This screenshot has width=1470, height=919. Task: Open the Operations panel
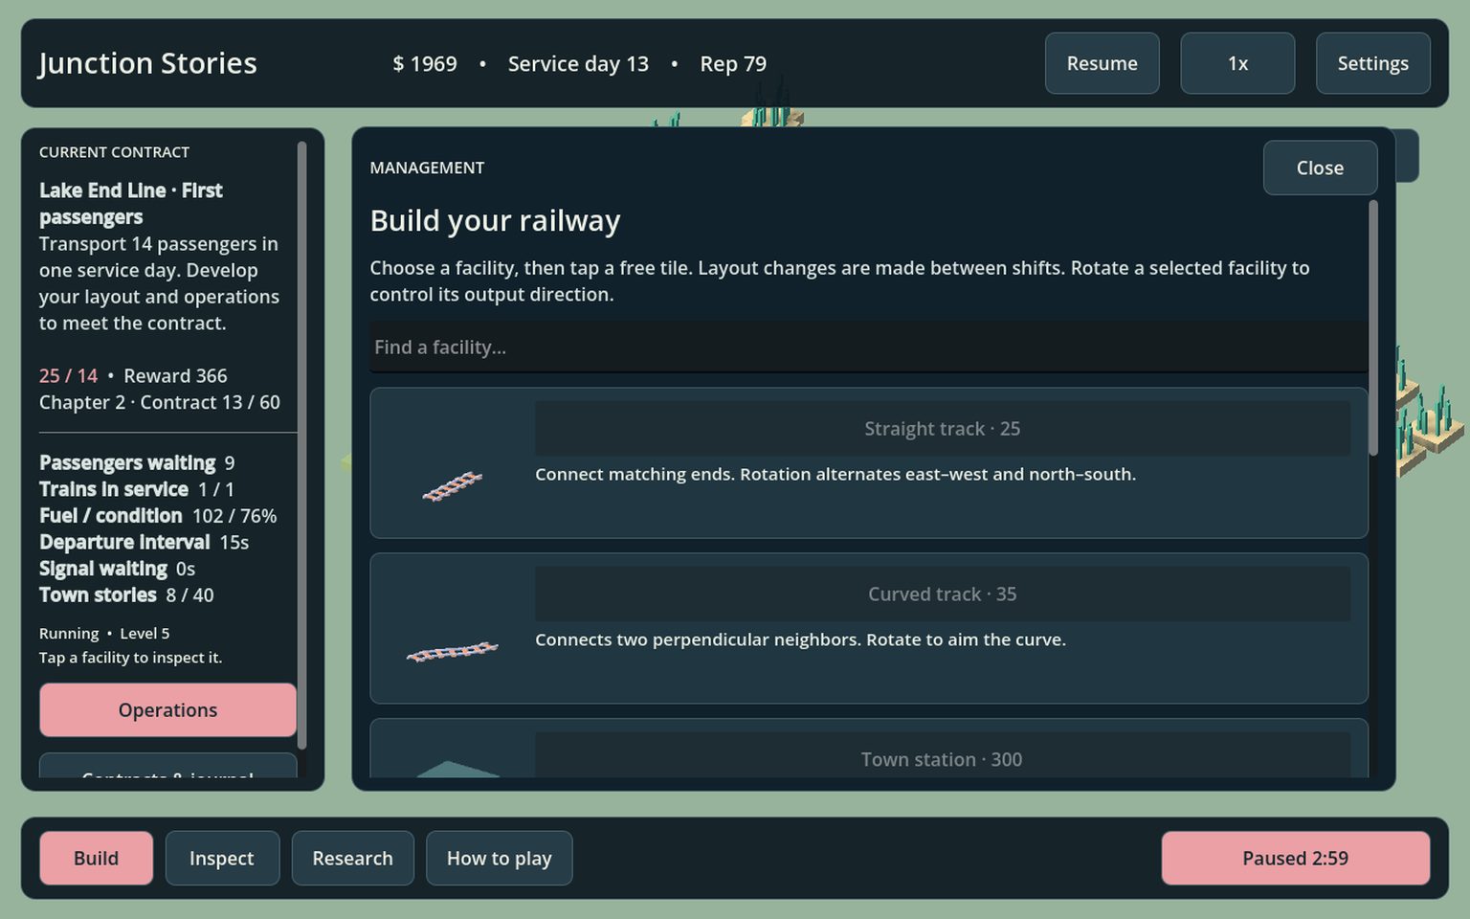click(x=168, y=710)
